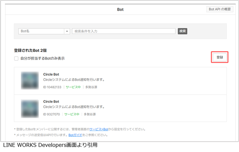The width and height of the screenshot is (239, 152).
Task: Click the first bot's description text
Action: [74, 80]
